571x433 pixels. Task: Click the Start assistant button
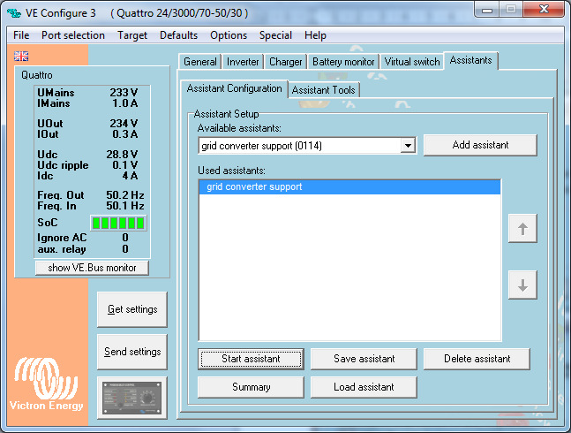click(x=251, y=359)
